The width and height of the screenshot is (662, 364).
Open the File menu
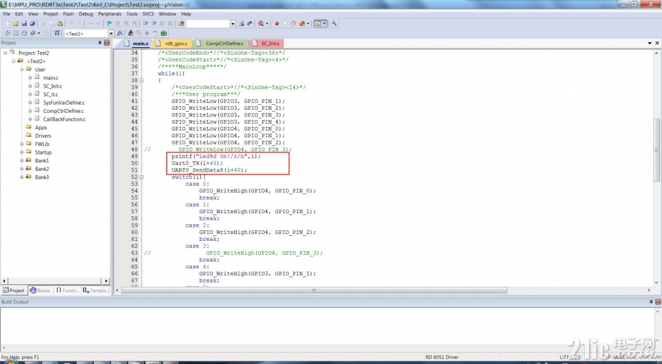click(6, 14)
